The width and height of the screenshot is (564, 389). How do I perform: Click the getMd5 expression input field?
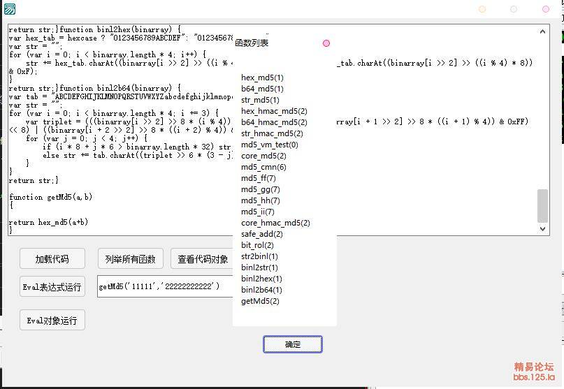pyautogui.click(x=164, y=286)
